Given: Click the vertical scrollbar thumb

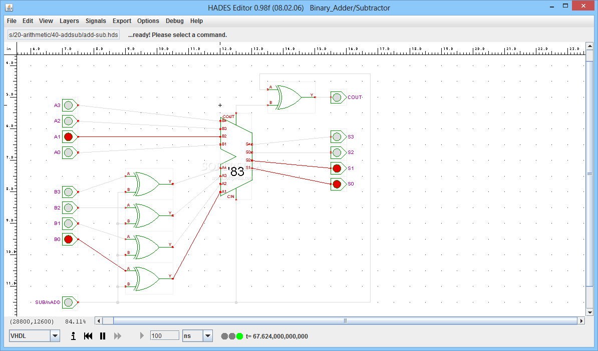Looking at the screenshot, I should (589, 173).
